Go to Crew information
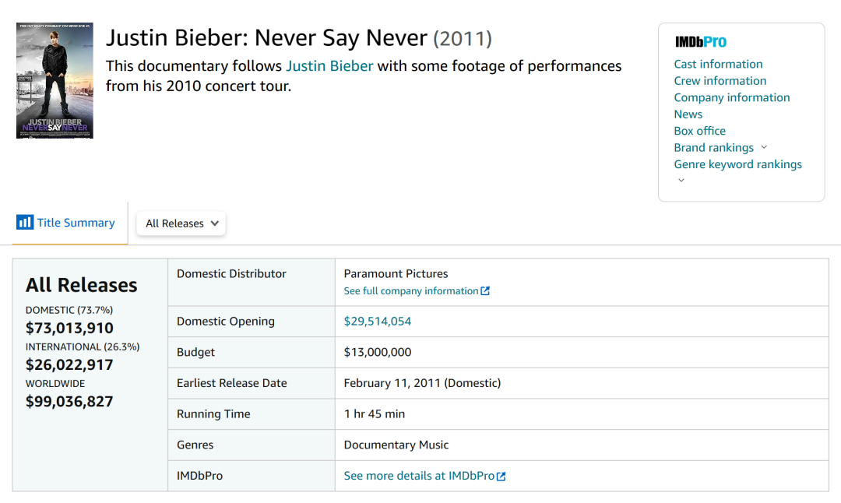The image size is (841, 503). (720, 81)
